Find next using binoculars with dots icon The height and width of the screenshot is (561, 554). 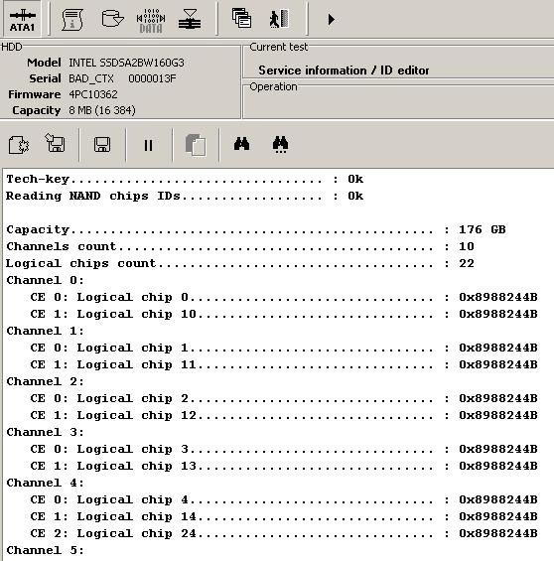click(280, 145)
